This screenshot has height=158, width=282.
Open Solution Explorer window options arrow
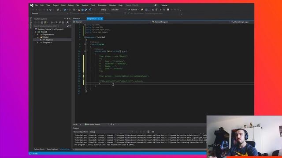click(x=65, y=18)
